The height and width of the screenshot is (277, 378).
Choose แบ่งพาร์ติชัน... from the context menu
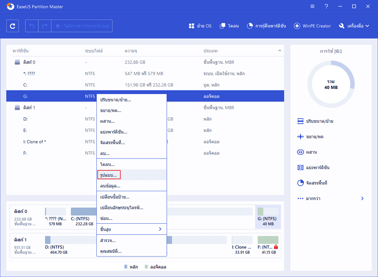(x=132, y=132)
